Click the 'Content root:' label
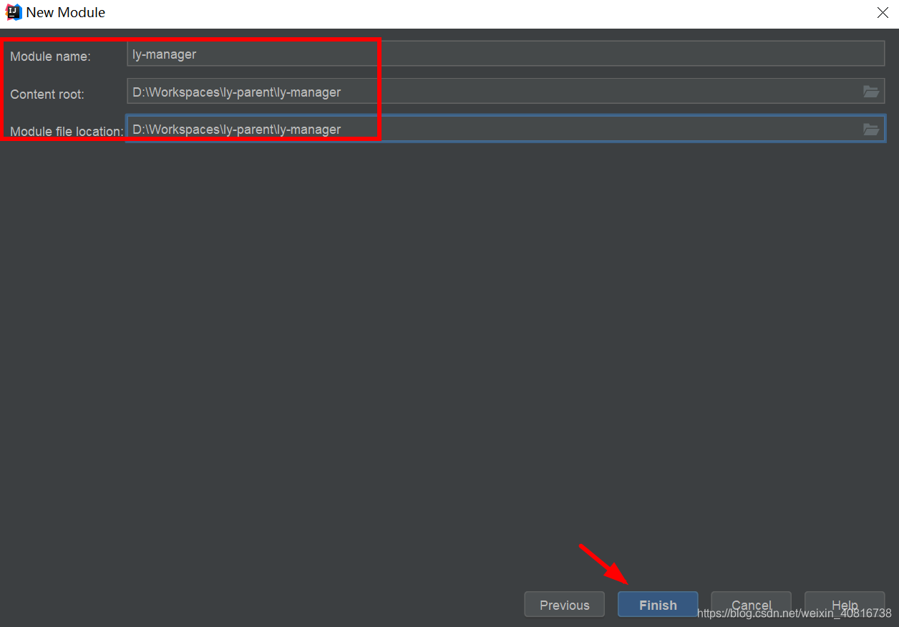The image size is (899, 627). point(47,94)
